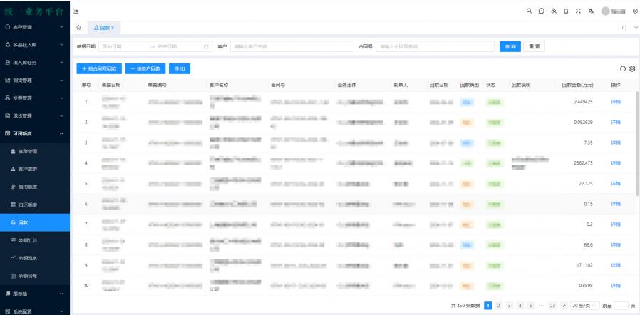Image resolution: width=640 pixels, height=315 pixels.
Task: Click the home icon tab
Action: pos(79,27)
